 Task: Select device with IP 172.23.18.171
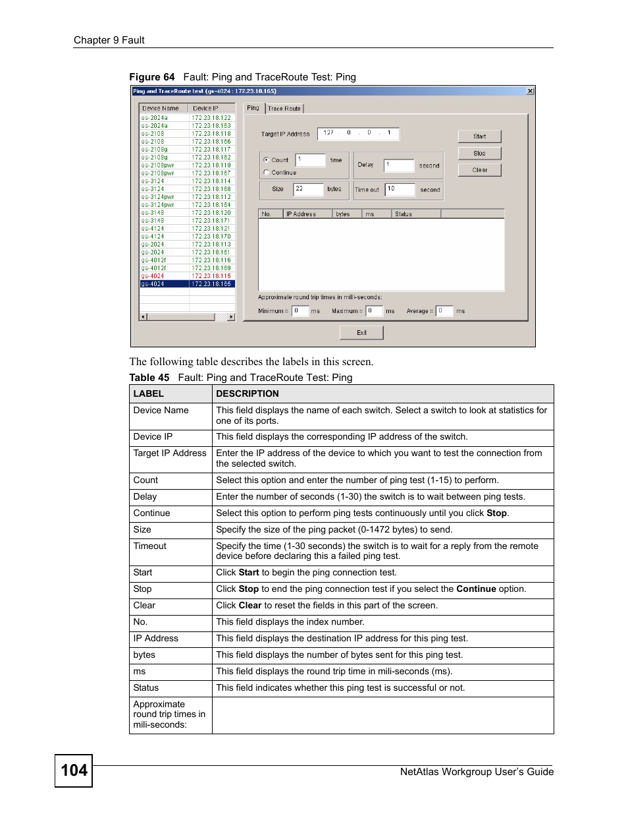point(212,221)
